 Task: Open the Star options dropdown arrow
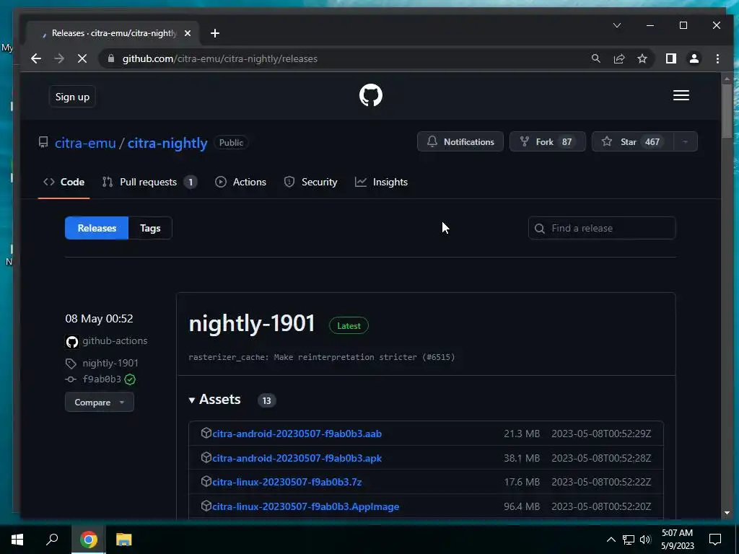tap(686, 142)
